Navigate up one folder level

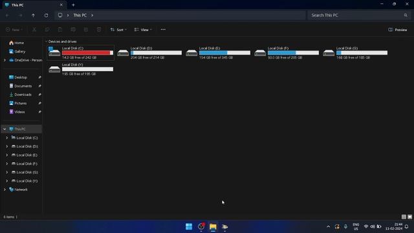tap(33, 16)
